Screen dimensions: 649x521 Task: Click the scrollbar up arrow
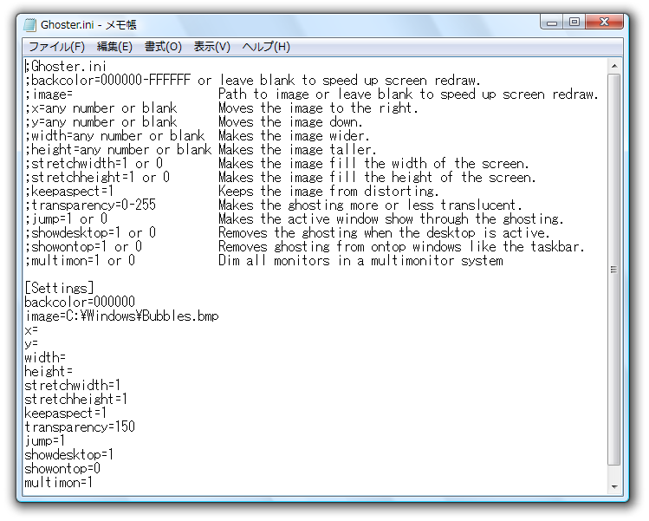click(x=614, y=66)
